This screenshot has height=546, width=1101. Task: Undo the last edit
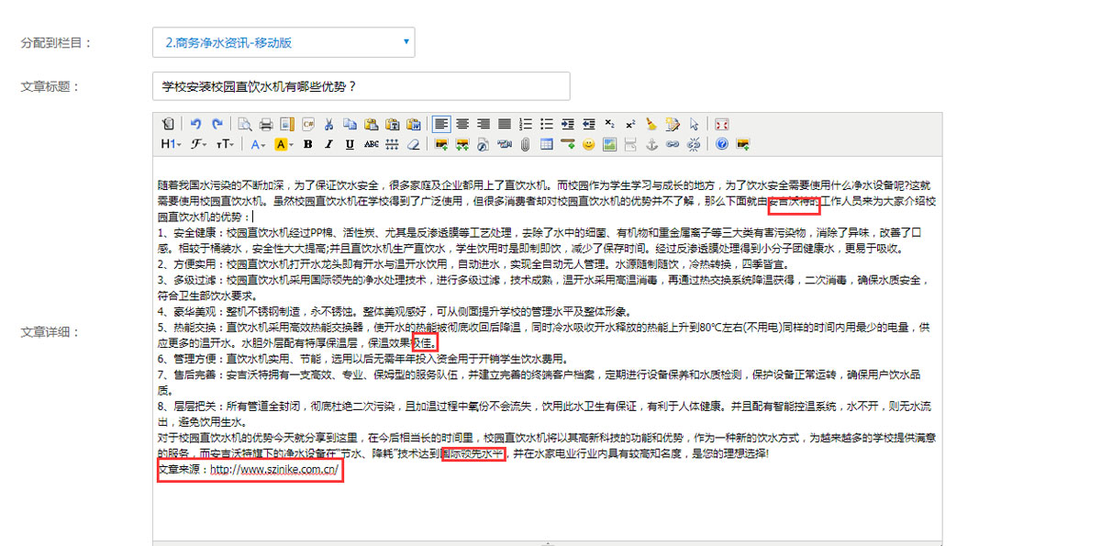point(196,123)
